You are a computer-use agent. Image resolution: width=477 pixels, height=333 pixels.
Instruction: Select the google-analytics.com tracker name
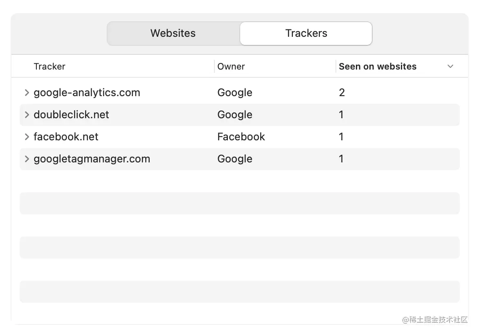(87, 93)
